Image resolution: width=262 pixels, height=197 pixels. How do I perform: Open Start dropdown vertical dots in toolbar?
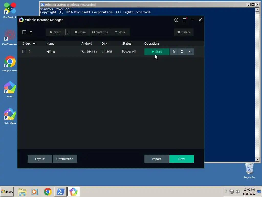point(68,32)
